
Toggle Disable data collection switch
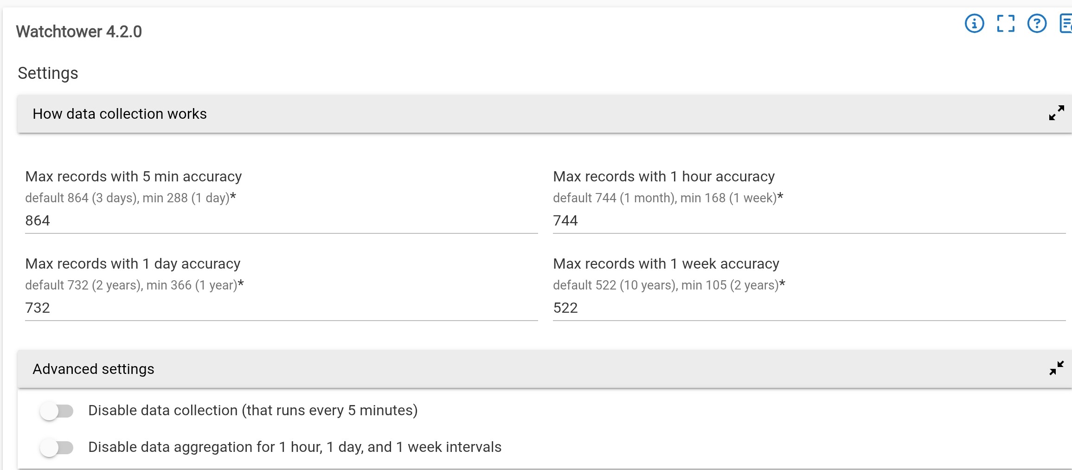pyautogui.click(x=57, y=411)
